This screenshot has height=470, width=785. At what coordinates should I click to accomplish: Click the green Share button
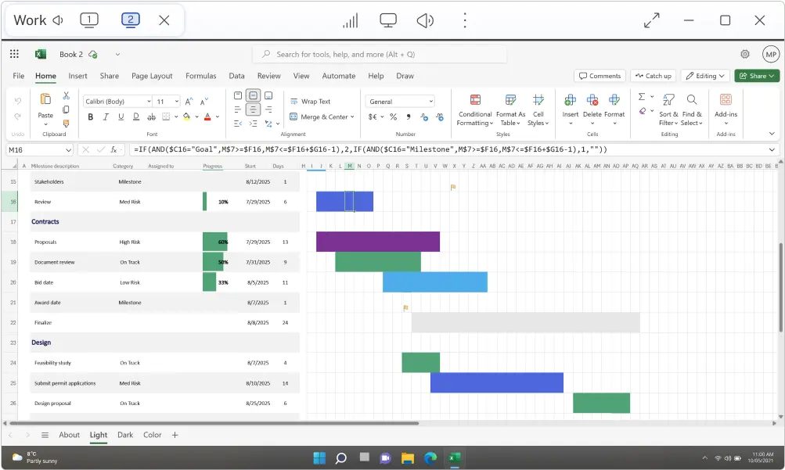(x=756, y=76)
